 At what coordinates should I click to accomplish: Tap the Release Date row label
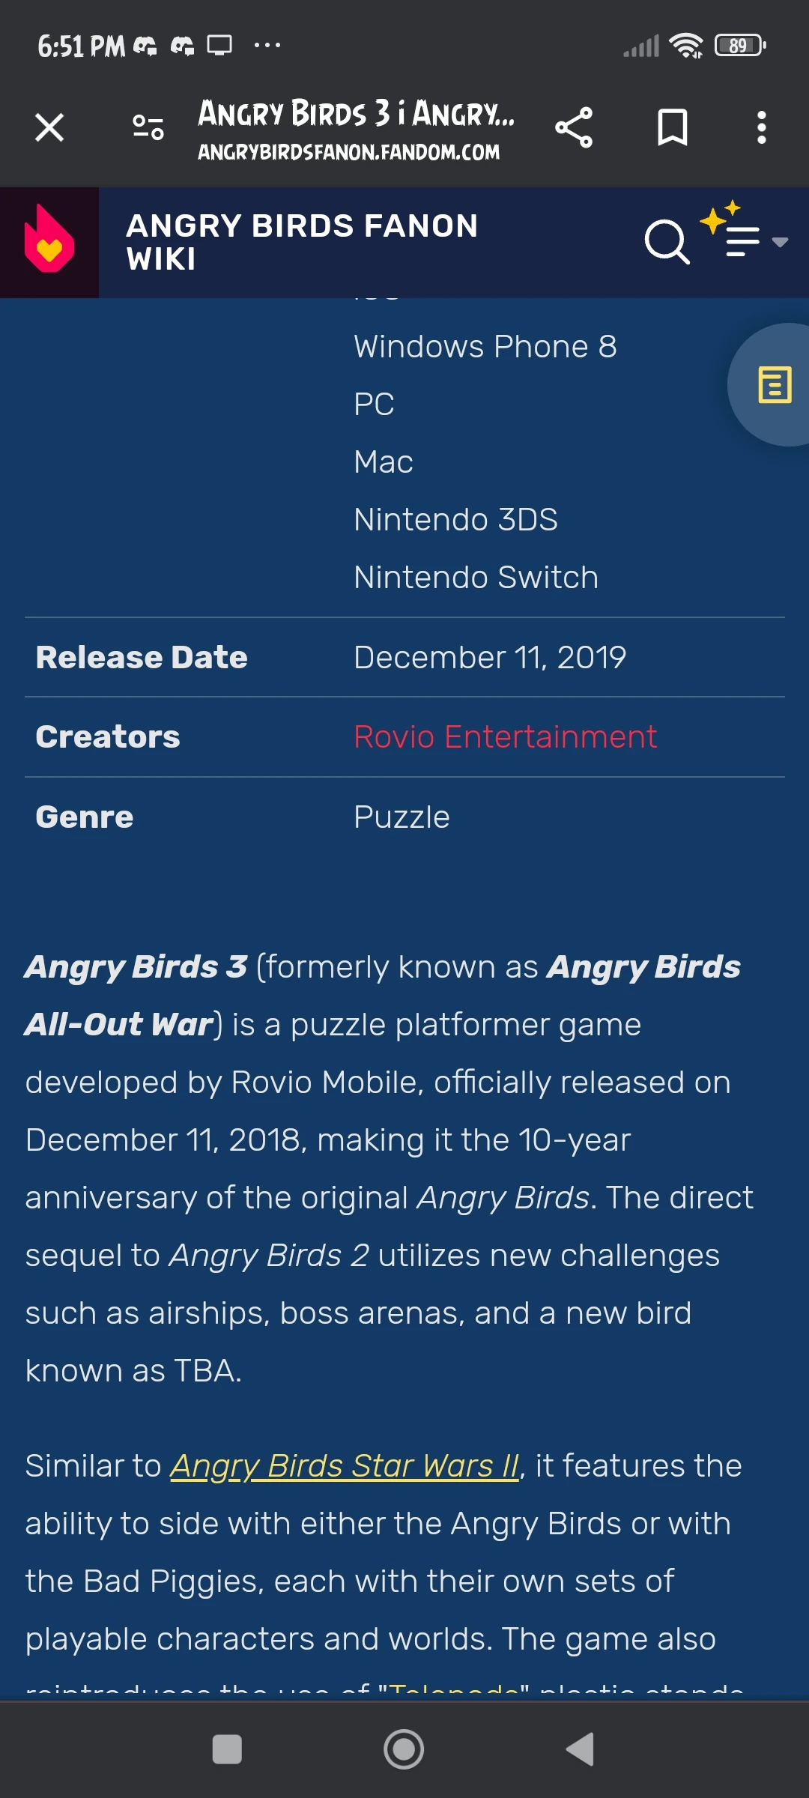[x=142, y=658]
